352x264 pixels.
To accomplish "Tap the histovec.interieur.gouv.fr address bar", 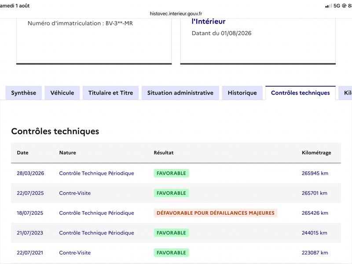I will 176,14.
